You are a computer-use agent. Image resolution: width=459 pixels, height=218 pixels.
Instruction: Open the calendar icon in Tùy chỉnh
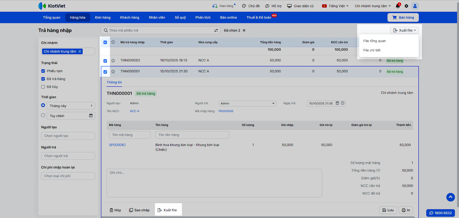coord(91,116)
